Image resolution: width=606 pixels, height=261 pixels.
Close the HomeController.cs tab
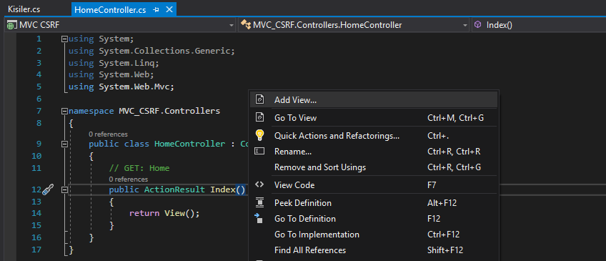pyautogui.click(x=169, y=10)
